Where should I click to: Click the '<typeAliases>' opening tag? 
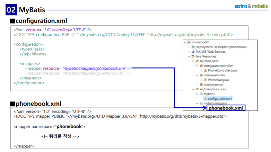[32, 49]
